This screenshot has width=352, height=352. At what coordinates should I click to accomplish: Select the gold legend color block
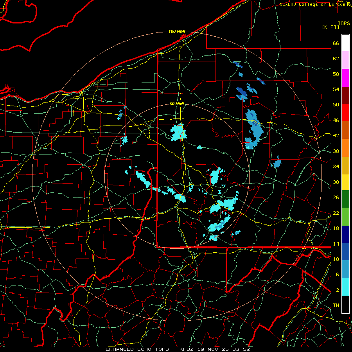point(345,166)
